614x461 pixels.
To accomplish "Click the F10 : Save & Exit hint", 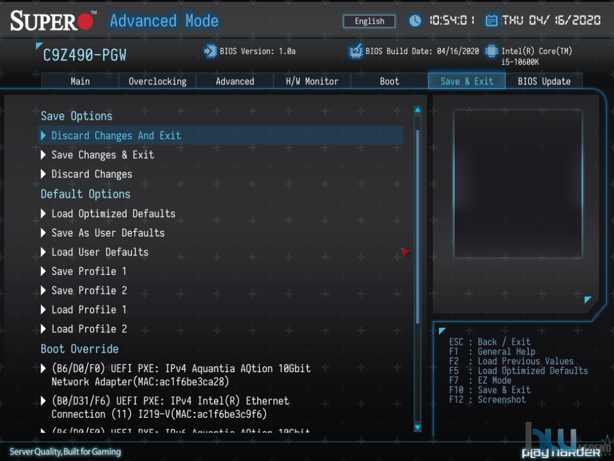I will 490,390.
